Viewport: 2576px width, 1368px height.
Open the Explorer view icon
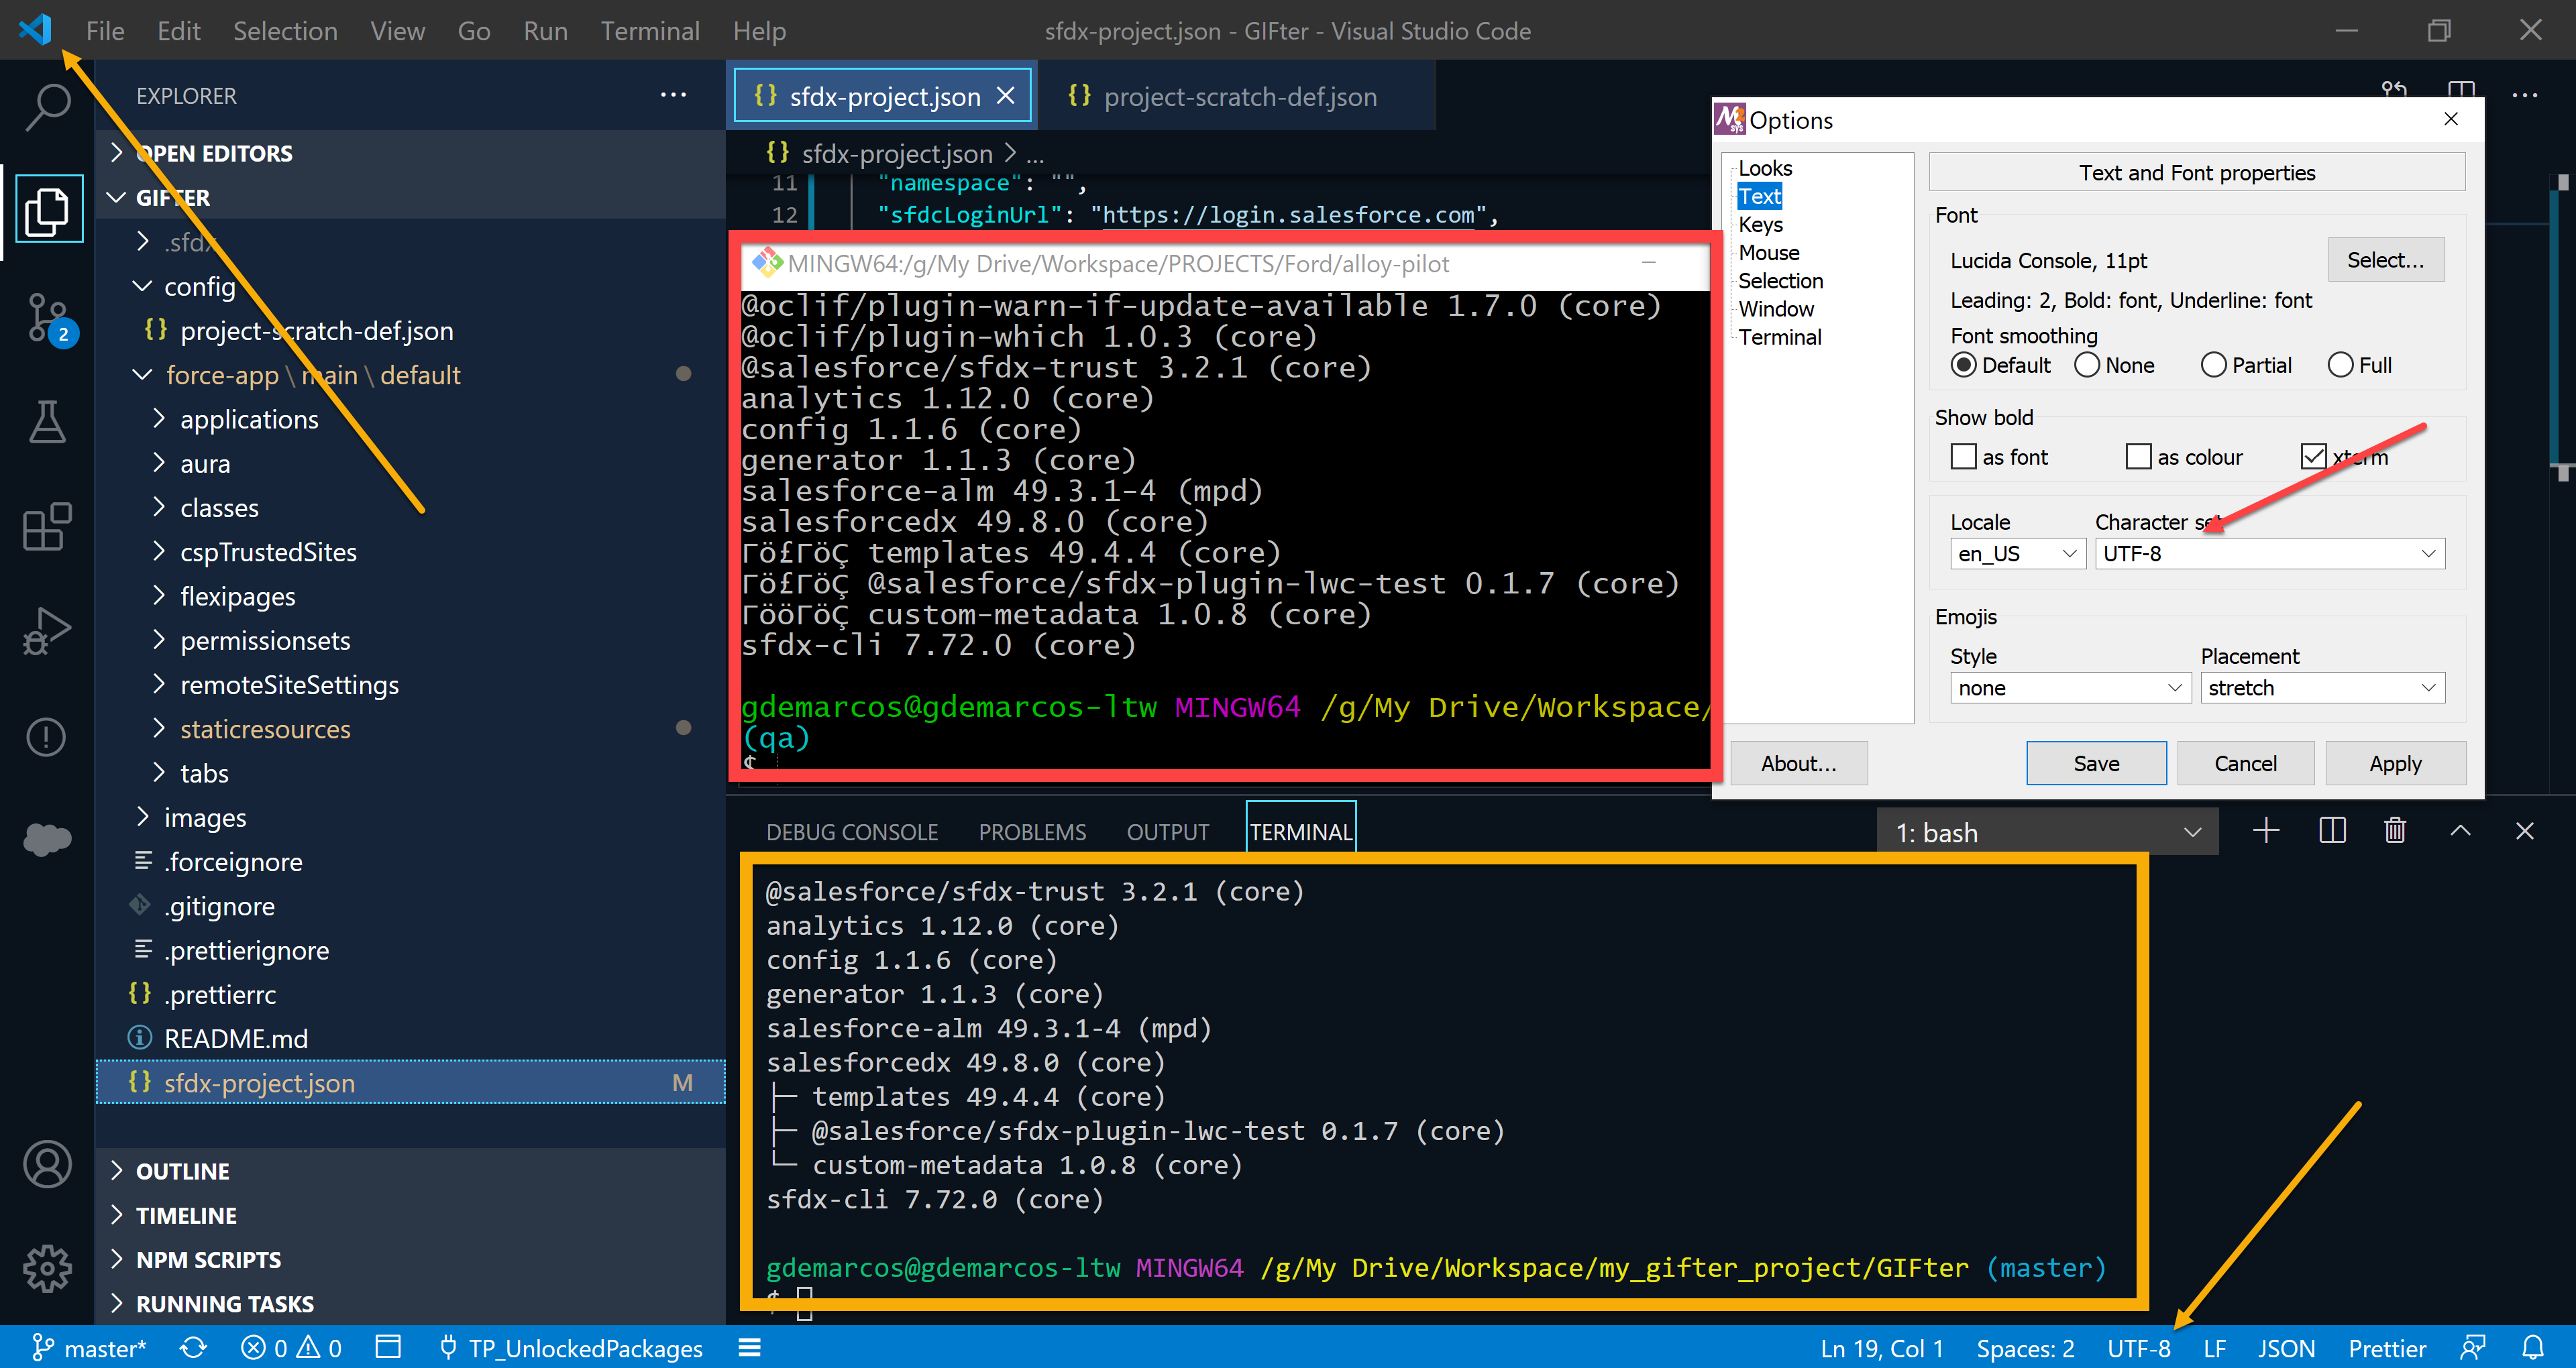pyautogui.click(x=47, y=211)
